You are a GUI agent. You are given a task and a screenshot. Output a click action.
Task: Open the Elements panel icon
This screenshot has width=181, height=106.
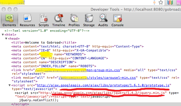pos(9,18)
